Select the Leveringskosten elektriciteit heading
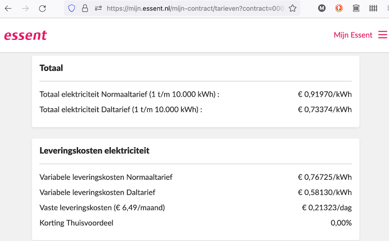The height and width of the screenshot is (241, 389). [94, 151]
